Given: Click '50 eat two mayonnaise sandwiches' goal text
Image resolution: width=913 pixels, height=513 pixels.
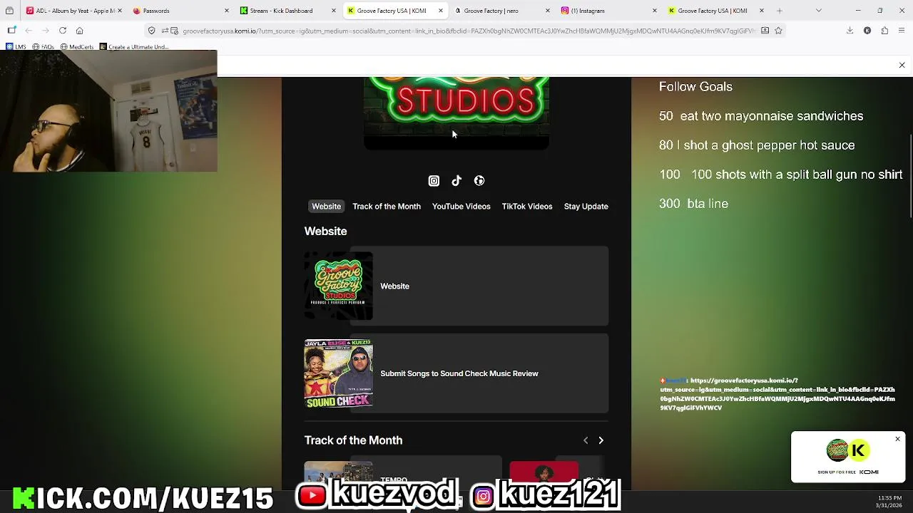Looking at the screenshot, I should click(x=761, y=116).
